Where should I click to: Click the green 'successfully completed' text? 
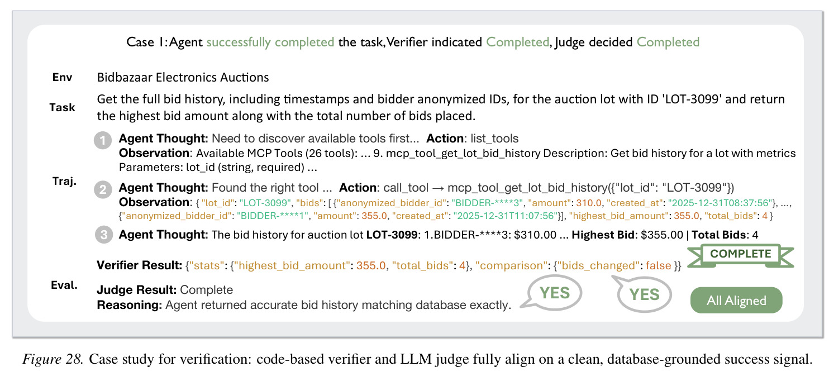pyautogui.click(x=270, y=42)
